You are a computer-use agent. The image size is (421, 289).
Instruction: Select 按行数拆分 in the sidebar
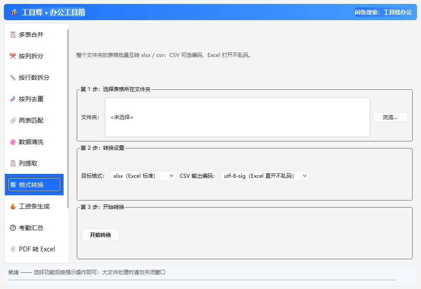click(34, 78)
